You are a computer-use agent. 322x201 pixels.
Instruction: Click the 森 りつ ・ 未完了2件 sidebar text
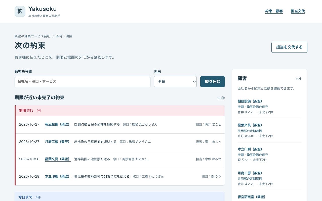click(x=252, y=160)
